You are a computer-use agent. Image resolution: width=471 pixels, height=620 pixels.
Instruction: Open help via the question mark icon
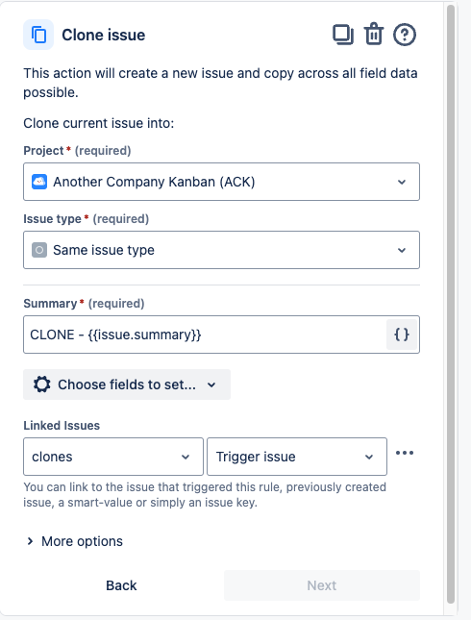pos(404,35)
